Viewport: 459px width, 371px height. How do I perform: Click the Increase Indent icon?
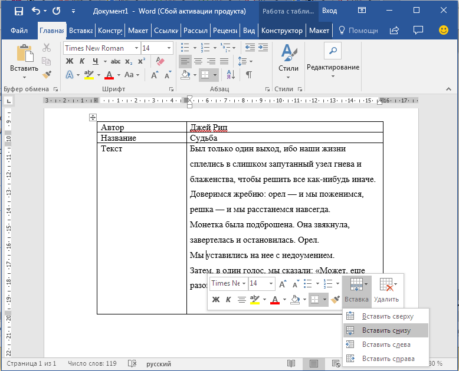tap(263, 47)
